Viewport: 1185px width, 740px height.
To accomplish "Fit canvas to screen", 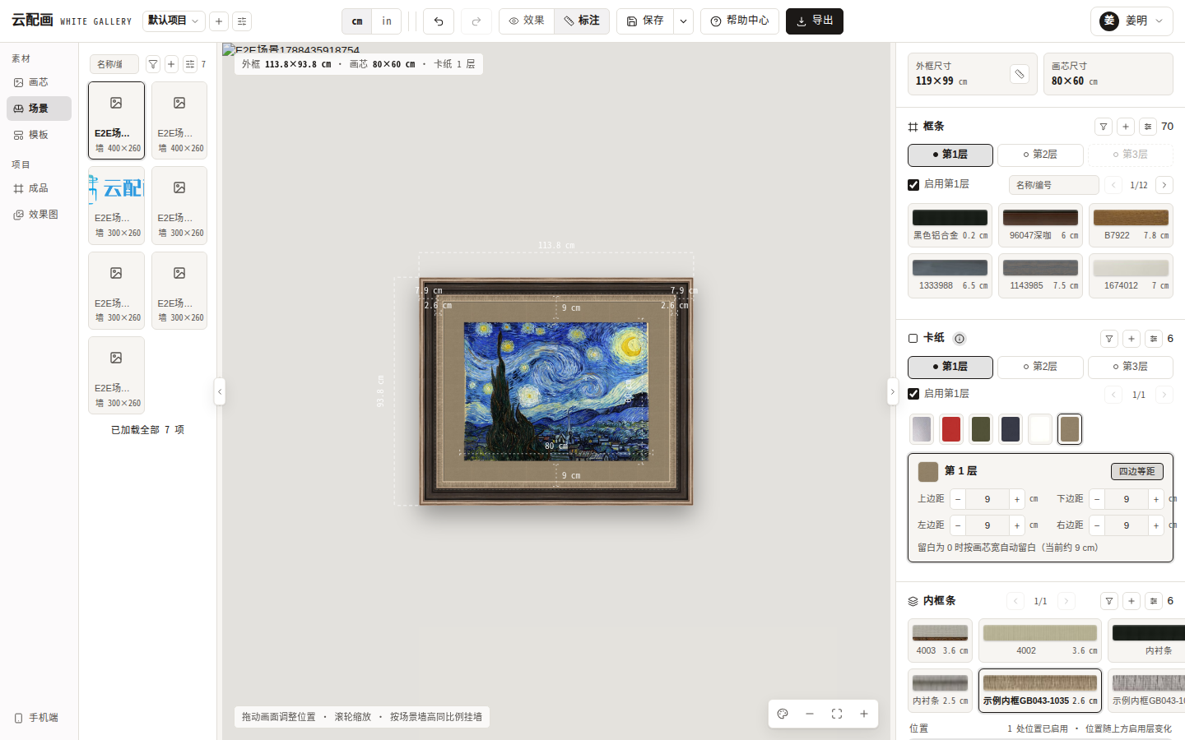I will 837,714.
